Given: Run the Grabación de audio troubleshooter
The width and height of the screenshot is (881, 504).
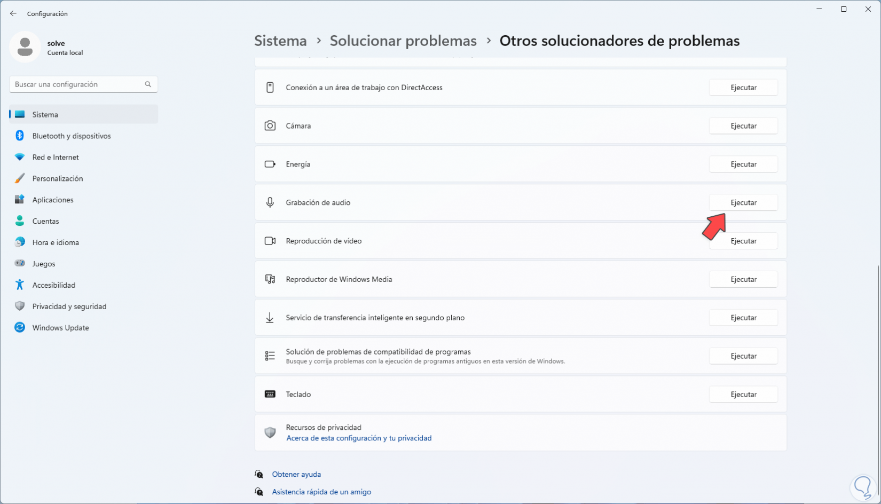Looking at the screenshot, I should pos(743,203).
